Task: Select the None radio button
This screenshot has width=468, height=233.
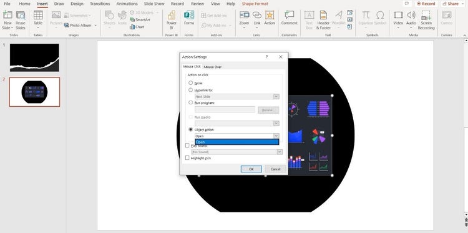Action: point(190,82)
